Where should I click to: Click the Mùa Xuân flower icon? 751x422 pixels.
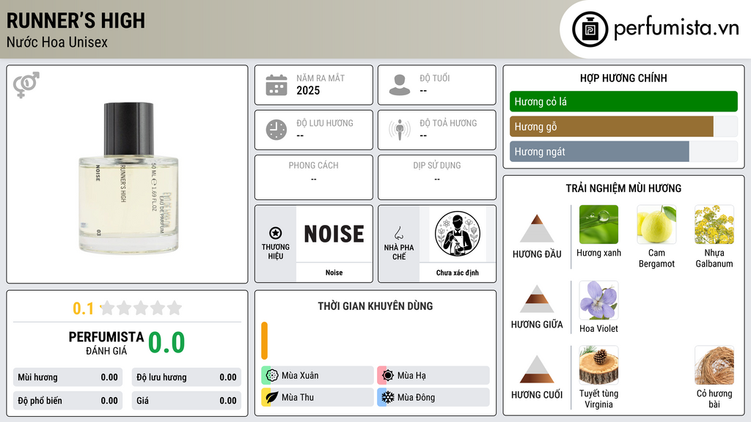pyautogui.click(x=272, y=375)
